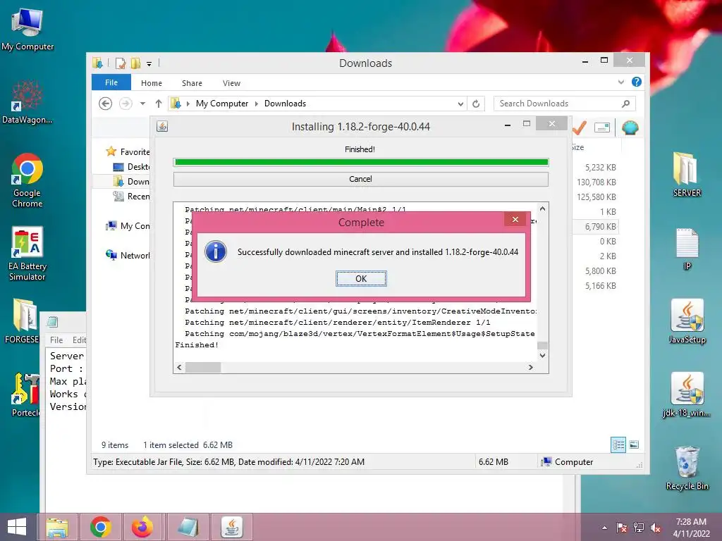The image size is (722, 541).
Task: Click Explorer back arrow button
Action: [106, 104]
